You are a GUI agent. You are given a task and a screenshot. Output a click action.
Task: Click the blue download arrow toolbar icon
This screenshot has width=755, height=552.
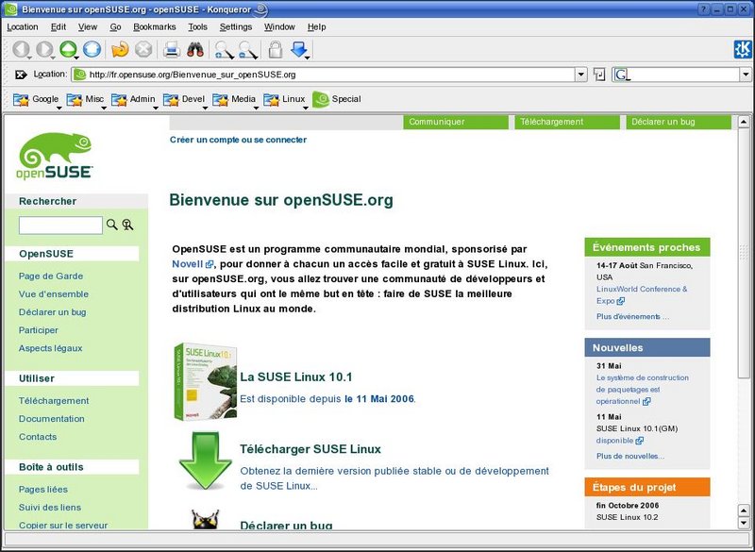click(299, 49)
